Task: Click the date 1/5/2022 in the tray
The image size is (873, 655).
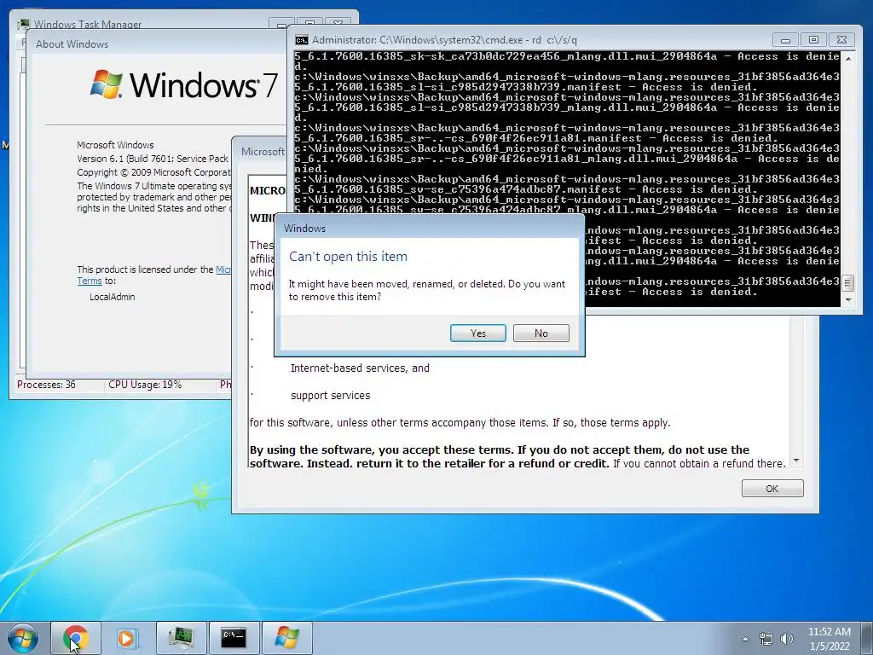Action: coord(830,646)
